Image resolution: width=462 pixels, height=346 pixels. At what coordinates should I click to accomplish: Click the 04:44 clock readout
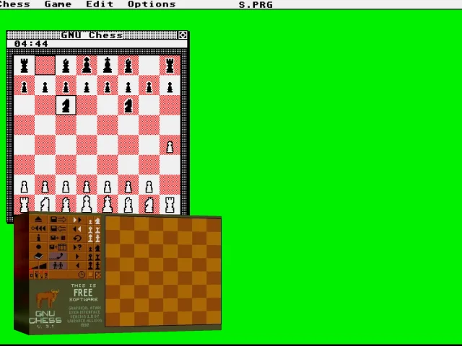click(x=31, y=44)
